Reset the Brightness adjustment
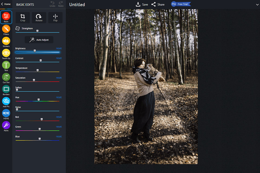The image size is (260, 173). [59, 48]
